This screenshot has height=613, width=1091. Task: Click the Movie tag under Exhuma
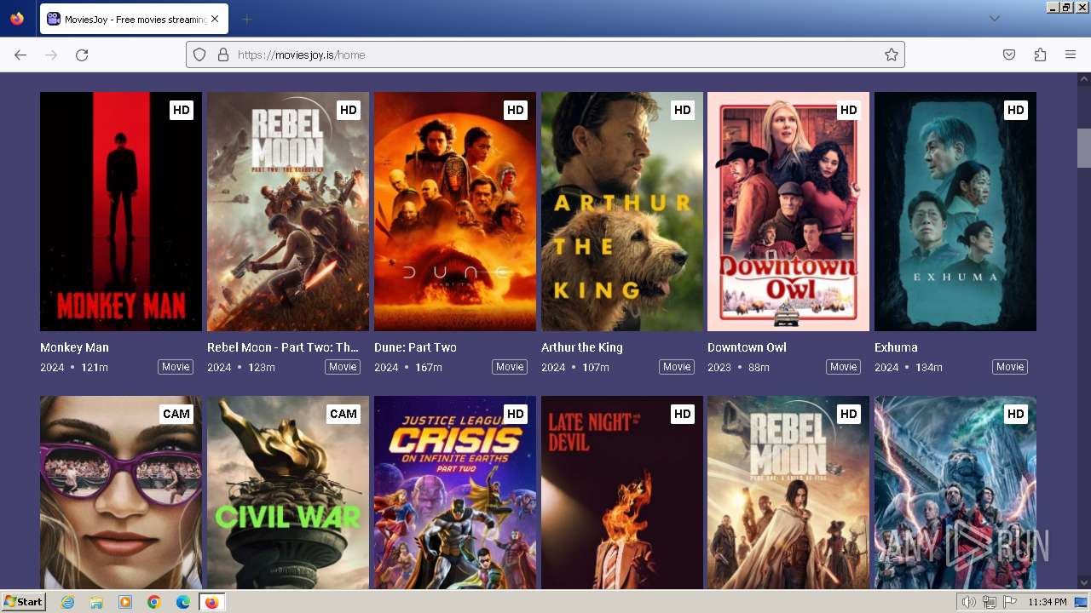click(x=1010, y=367)
